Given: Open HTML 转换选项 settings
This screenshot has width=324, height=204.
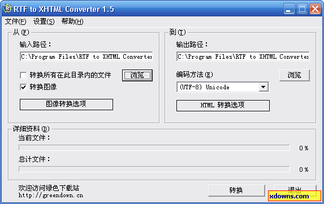Looking at the screenshot, I should pos(223,106).
